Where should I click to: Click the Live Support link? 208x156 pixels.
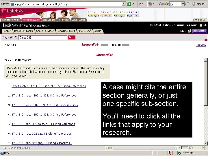tap(192, 25)
